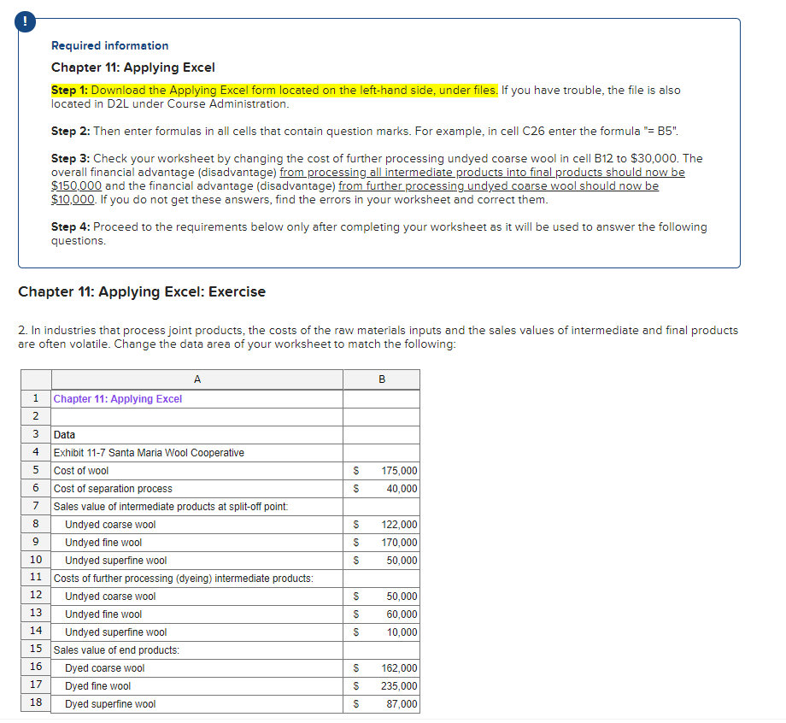Image resolution: width=786 pixels, height=723 pixels.
Task: Click the exclamation alert icon
Action: tap(25, 21)
